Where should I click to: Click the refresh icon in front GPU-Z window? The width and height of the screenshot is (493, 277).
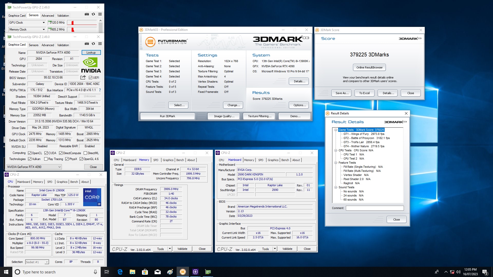pyautogui.click(x=93, y=44)
